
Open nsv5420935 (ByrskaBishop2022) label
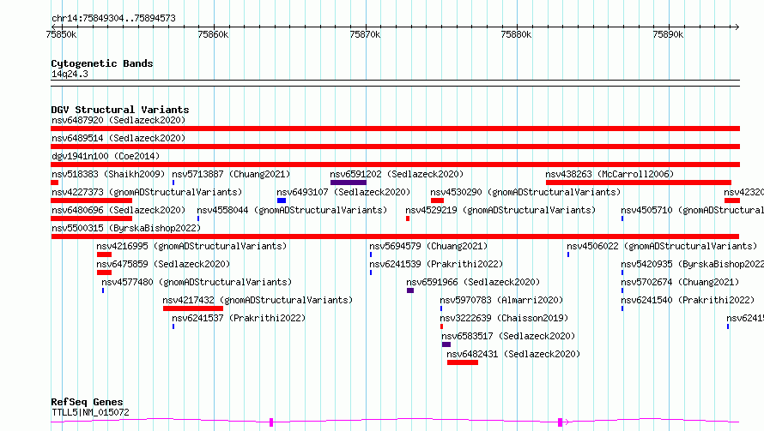coord(693,264)
